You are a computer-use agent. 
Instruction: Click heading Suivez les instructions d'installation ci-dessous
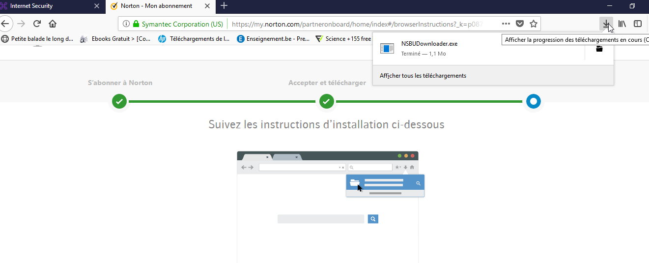tap(326, 124)
